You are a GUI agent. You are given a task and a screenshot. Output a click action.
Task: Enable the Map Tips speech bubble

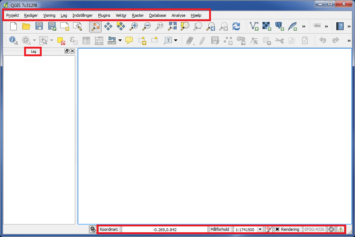coord(129,41)
